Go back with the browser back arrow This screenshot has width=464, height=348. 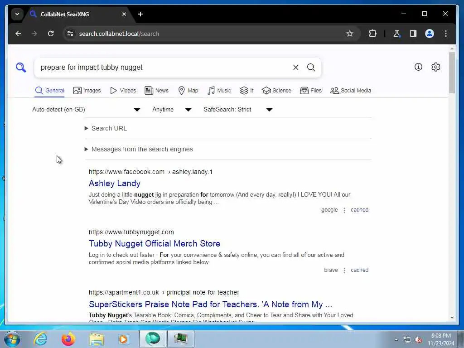coord(18,34)
